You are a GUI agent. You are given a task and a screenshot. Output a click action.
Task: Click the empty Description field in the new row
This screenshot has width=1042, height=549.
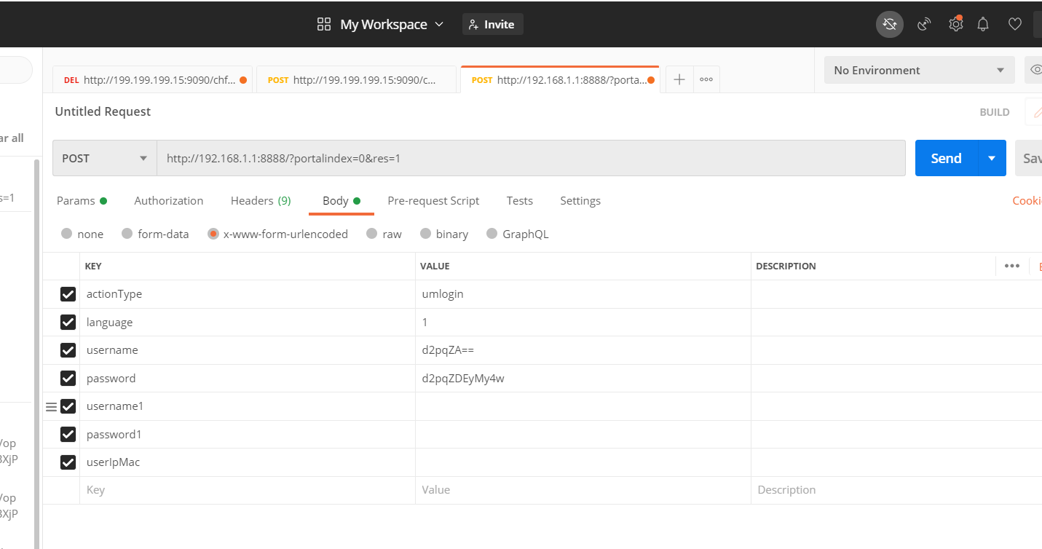tap(896, 490)
